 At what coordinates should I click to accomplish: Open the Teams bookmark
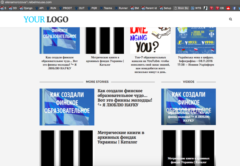tap(106, 8)
